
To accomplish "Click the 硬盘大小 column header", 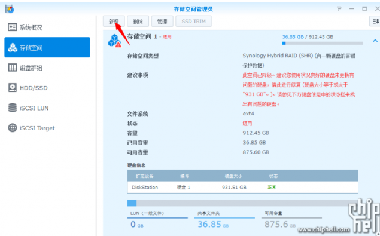I will pyautogui.click(x=233, y=176).
